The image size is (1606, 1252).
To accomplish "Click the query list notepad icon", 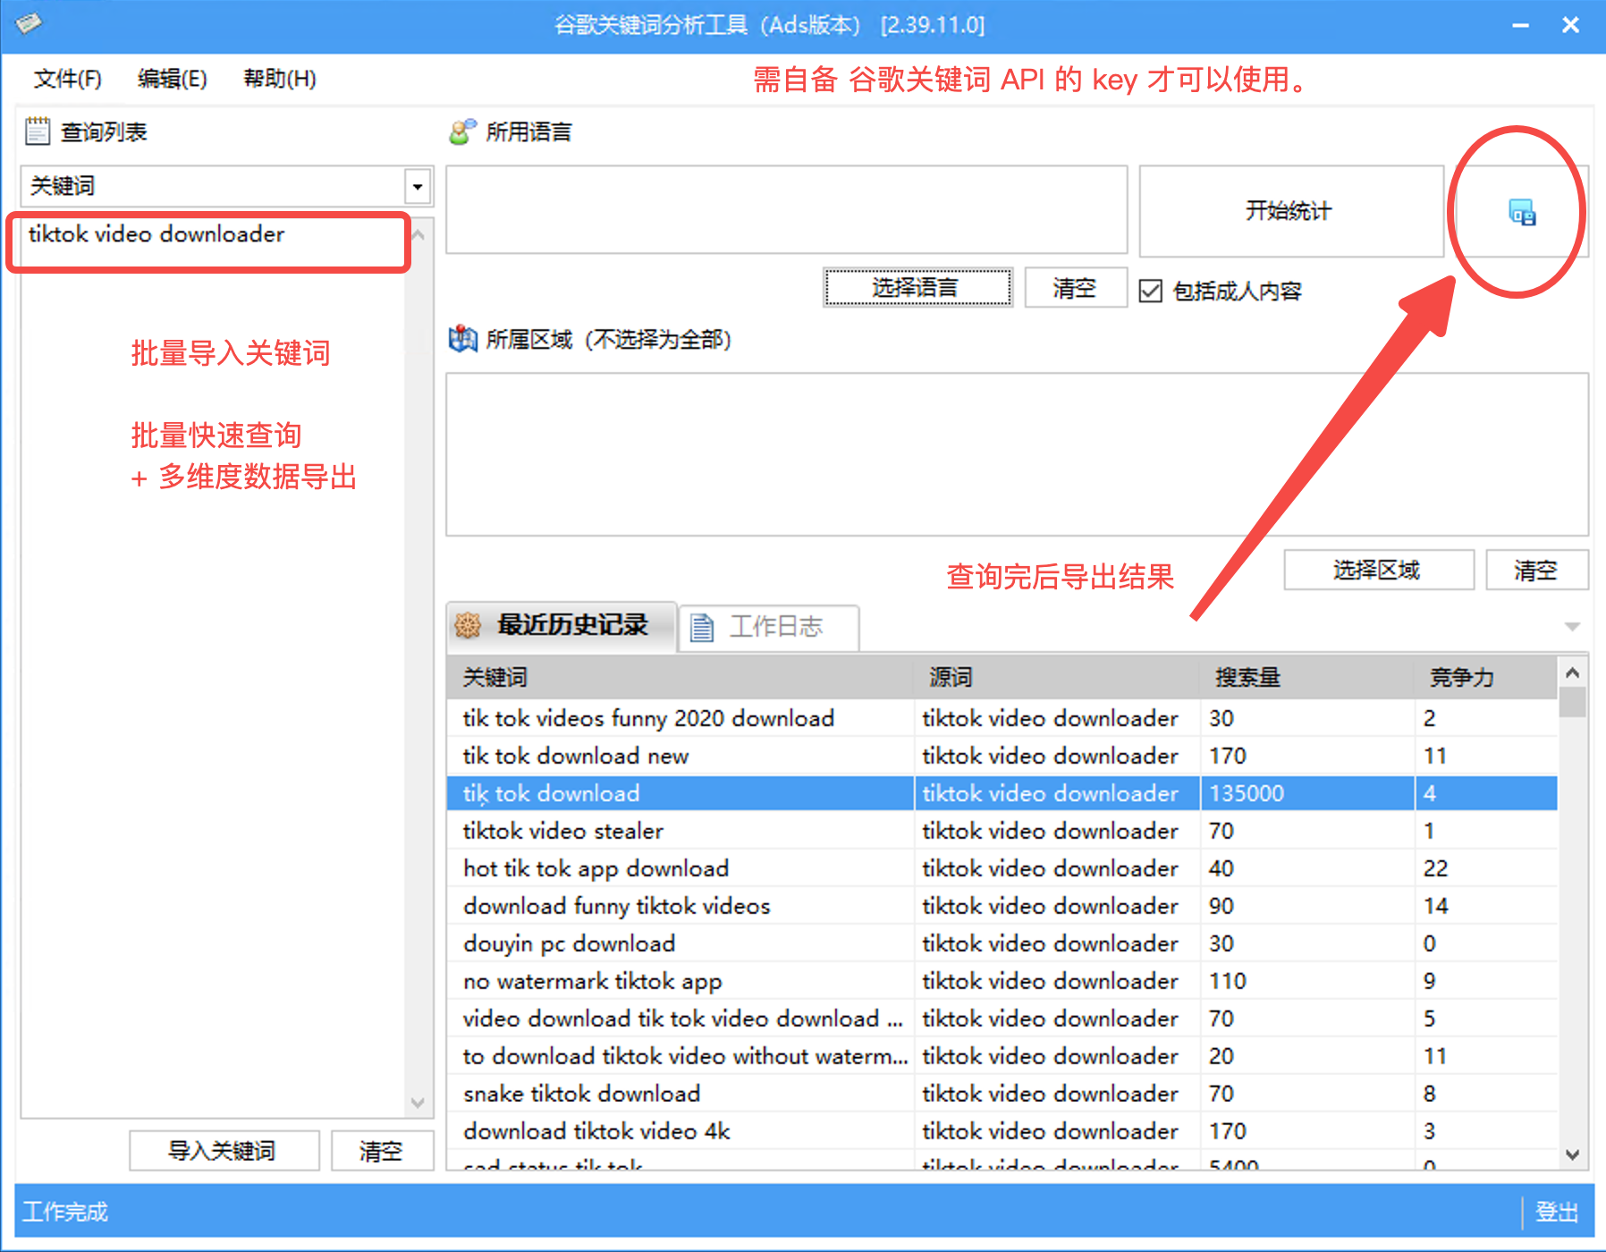I will [x=38, y=131].
